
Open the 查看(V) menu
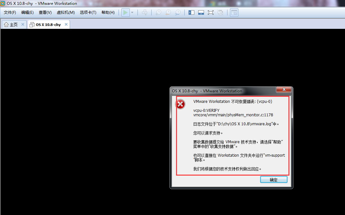[45, 12]
